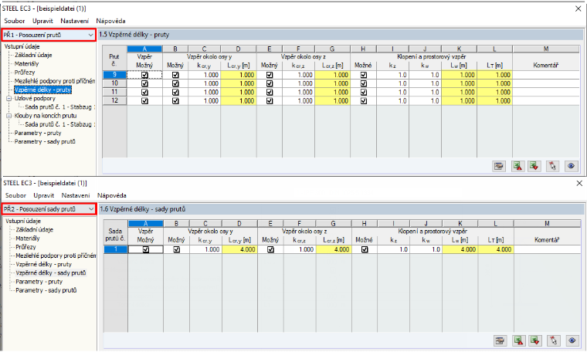Click column D header in the lower table
This screenshot has height=352, width=587.
239,223
